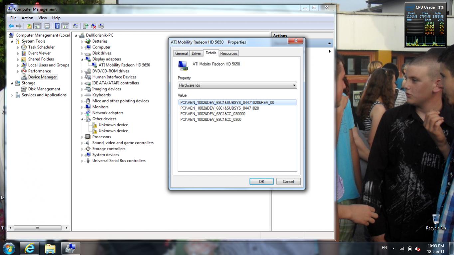Open the Action menu
Viewport: 454px width, 255px height.
coord(27,18)
